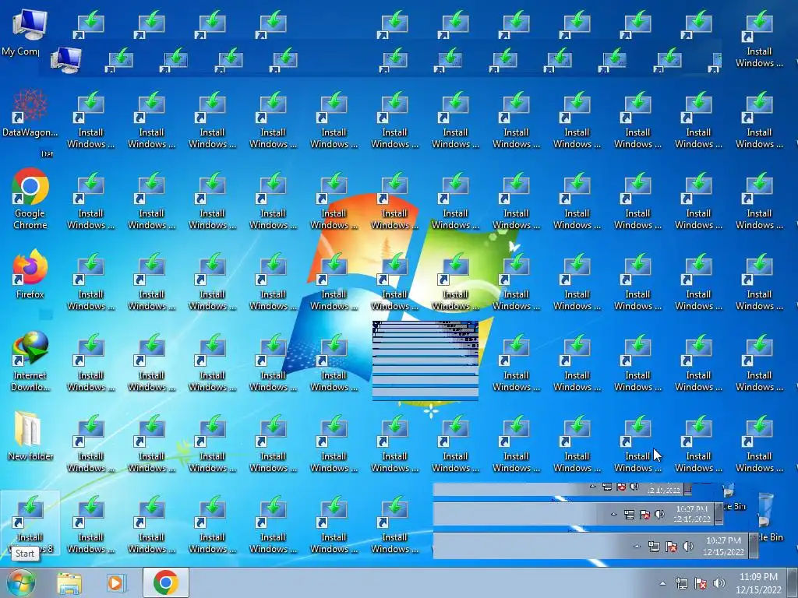Switch to Chrome in the taskbar
The width and height of the screenshot is (798, 598).
click(166, 582)
